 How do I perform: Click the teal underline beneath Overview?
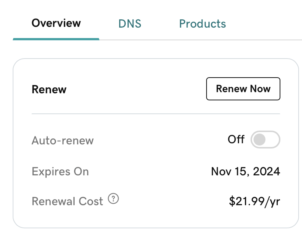click(56, 39)
